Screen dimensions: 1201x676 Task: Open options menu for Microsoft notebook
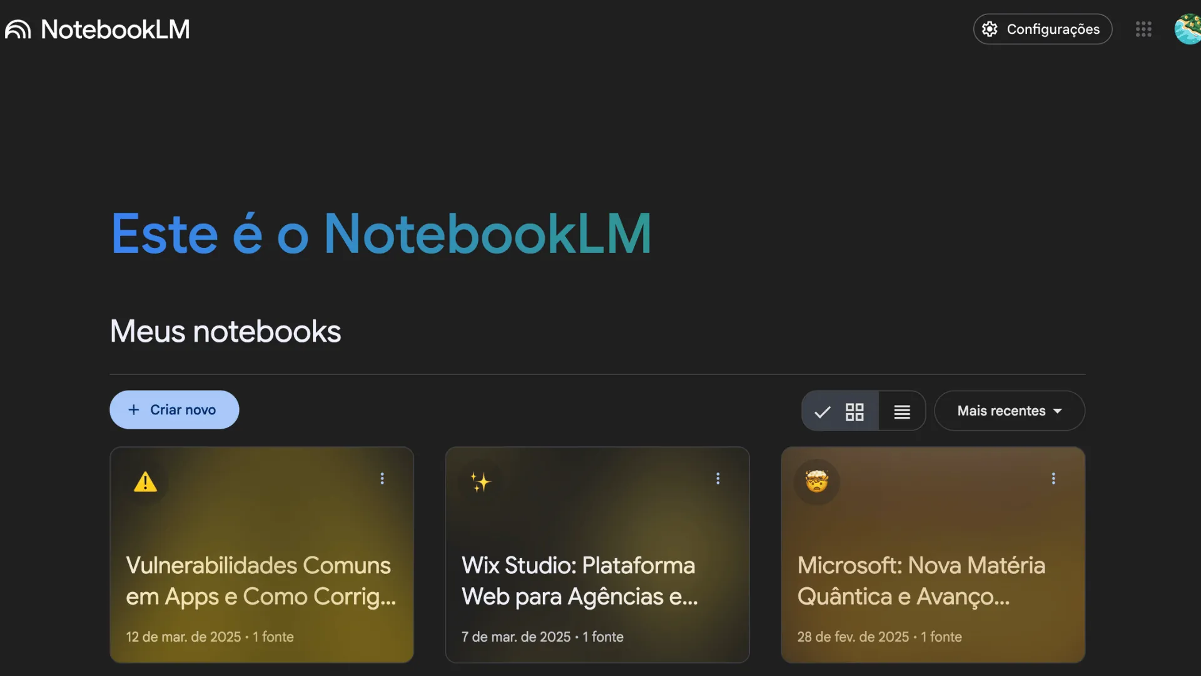click(1053, 478)
